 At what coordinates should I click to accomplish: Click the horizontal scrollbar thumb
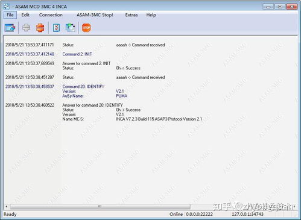point(100,206)
